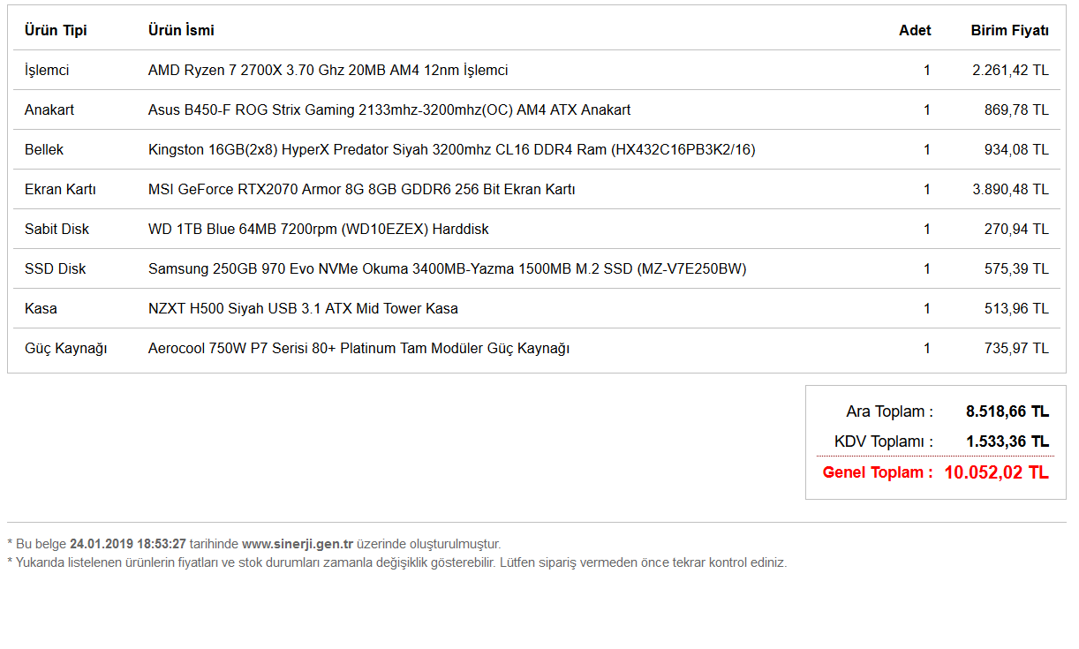This screenshot has height=649, width=1079.
Task: Select the Güç Kaynağı product type cell
Action: (x=66, y=348)
